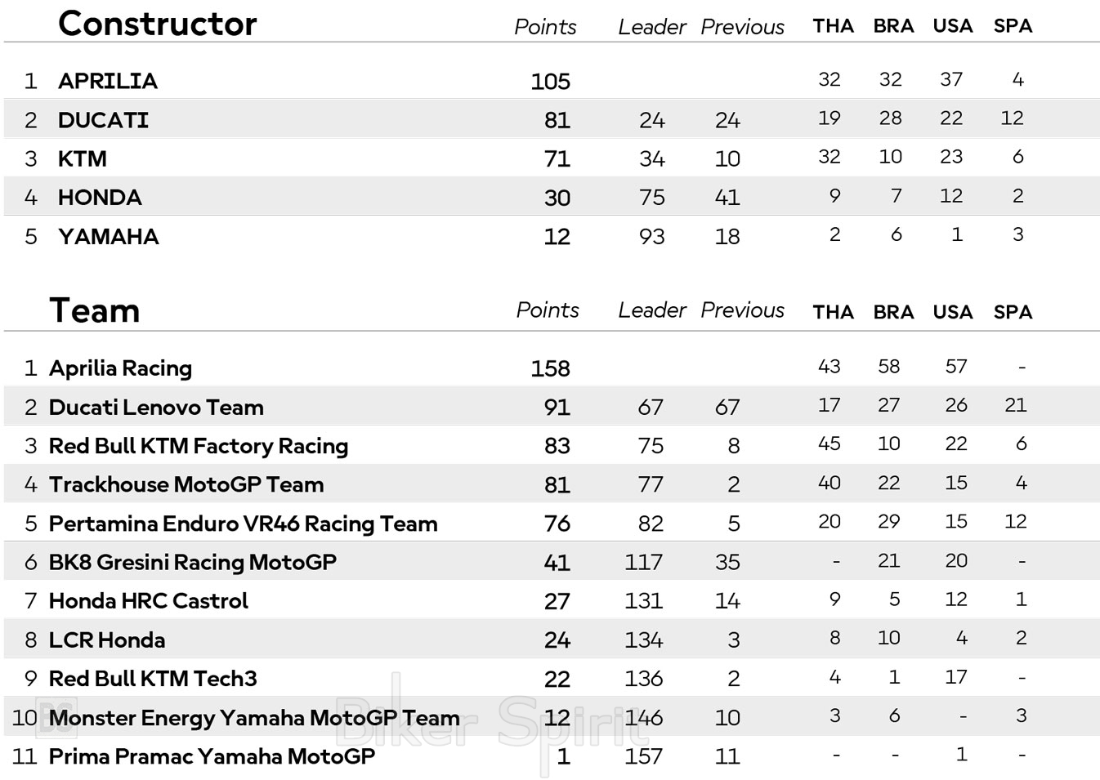Click Trackhouse MotoGP Team row name
1100x780 pixels.
coord(186,484)
